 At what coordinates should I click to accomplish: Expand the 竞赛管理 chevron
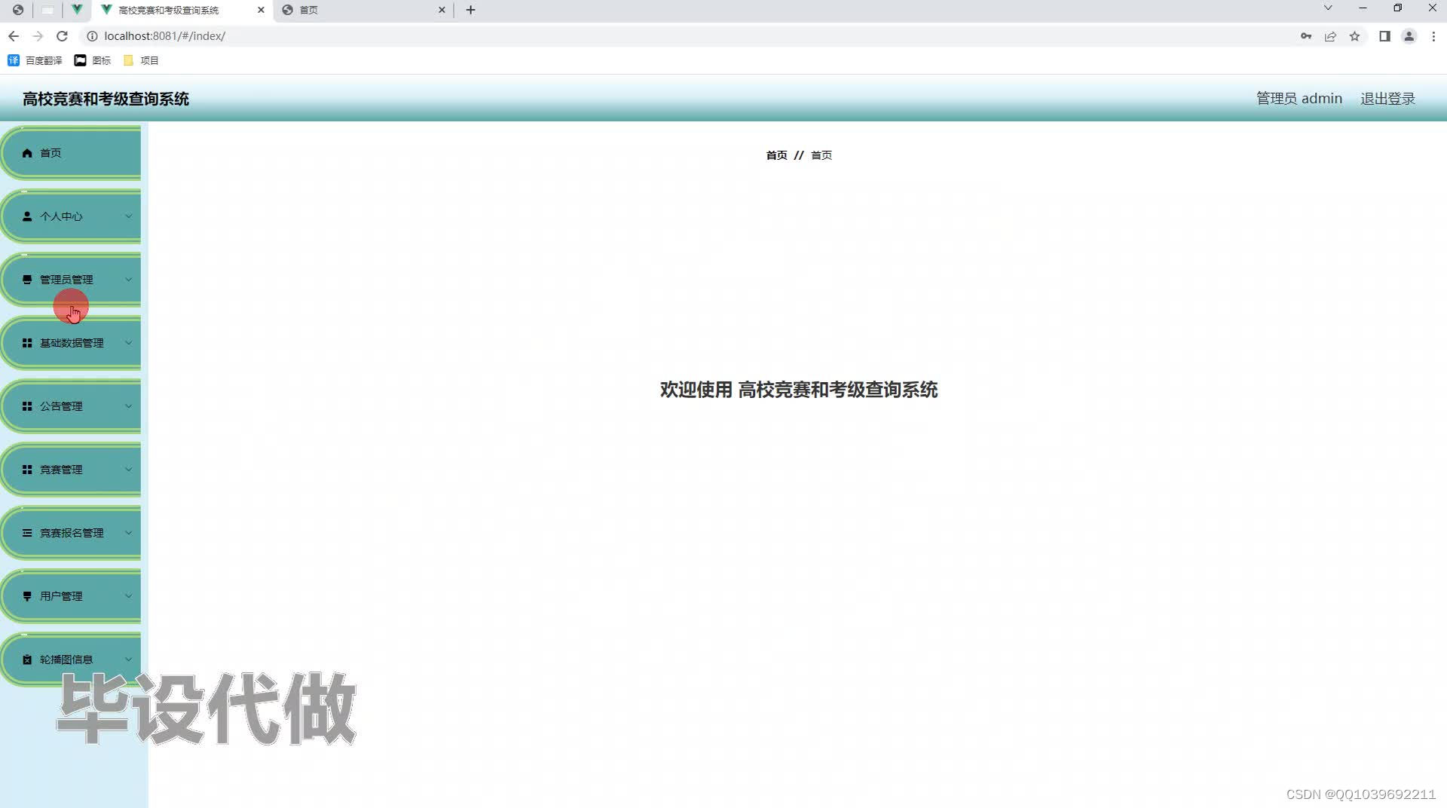[128, 470]
